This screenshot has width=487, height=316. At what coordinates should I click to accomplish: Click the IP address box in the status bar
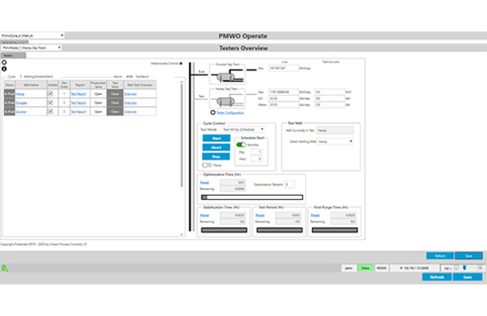click(414, 268)
